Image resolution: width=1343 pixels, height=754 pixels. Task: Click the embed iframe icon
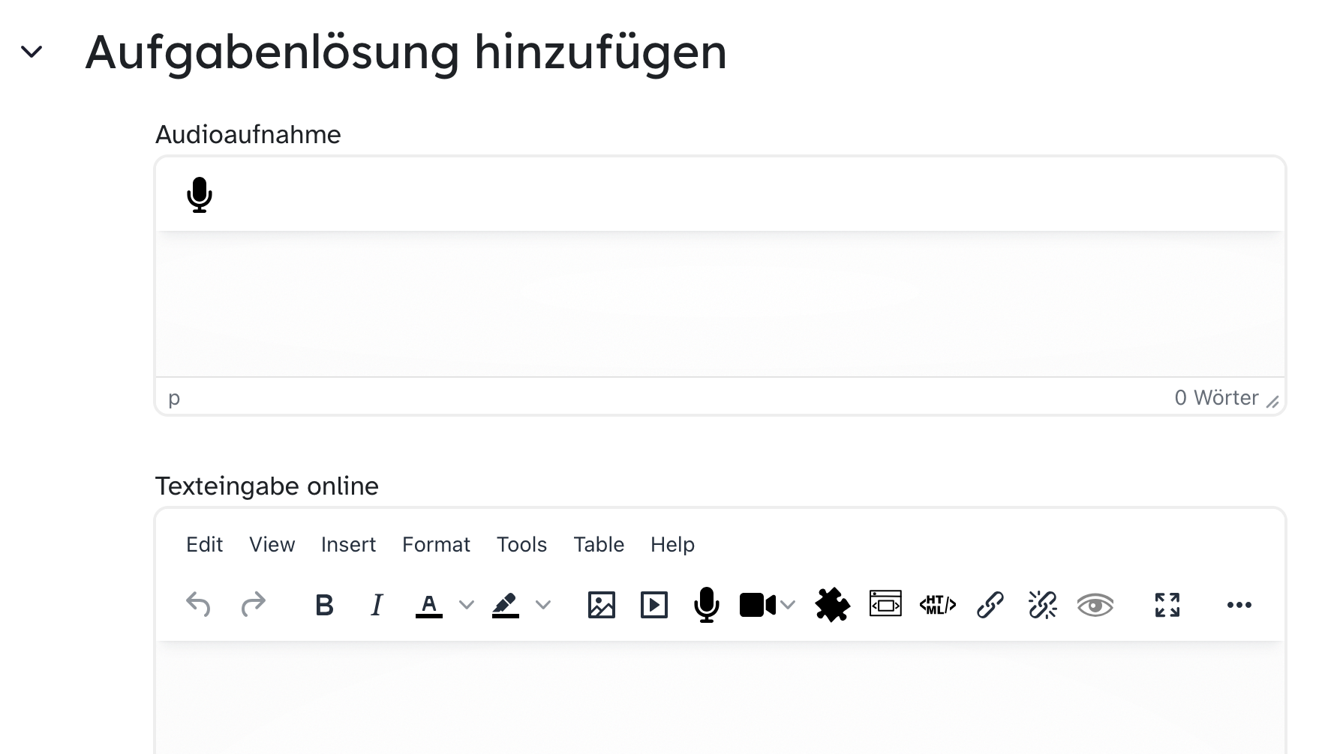pos(885,603)
